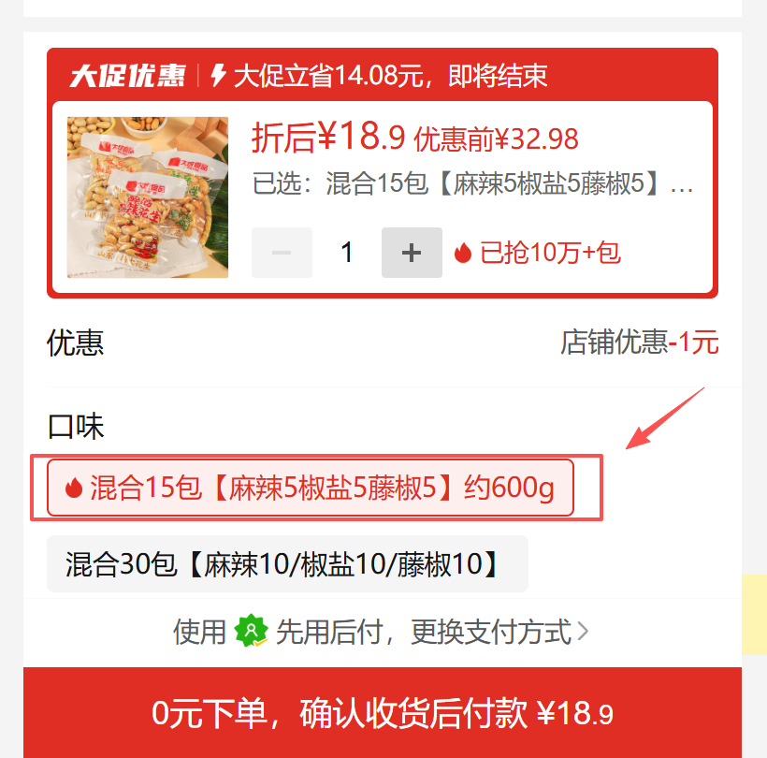This screenshot has width=767, height=758.
Task: Click the 优惠 row label
Action: pyautogui.click(x=76, y=343)
